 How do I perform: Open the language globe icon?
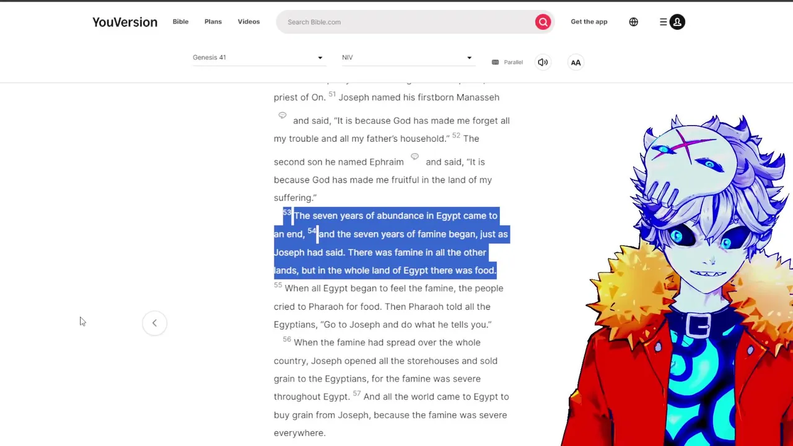tap(633, 22)
